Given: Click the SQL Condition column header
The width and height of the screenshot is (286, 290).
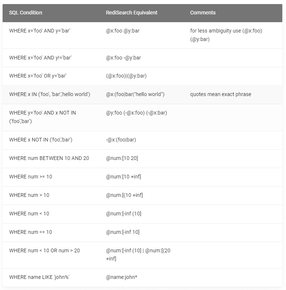Looking at the screenshot, I should [25, 13].
